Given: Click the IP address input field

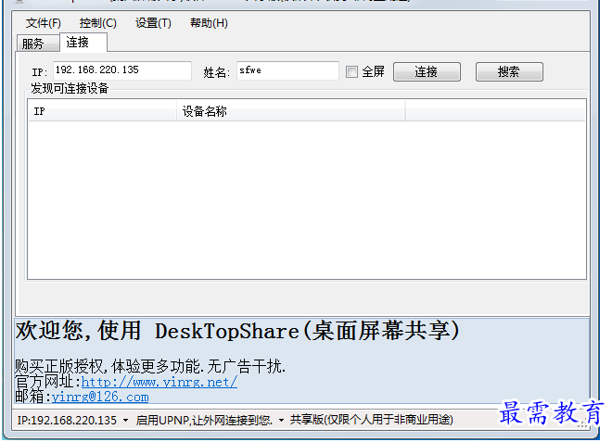Looking at the screenshot, I should (122, 70).
